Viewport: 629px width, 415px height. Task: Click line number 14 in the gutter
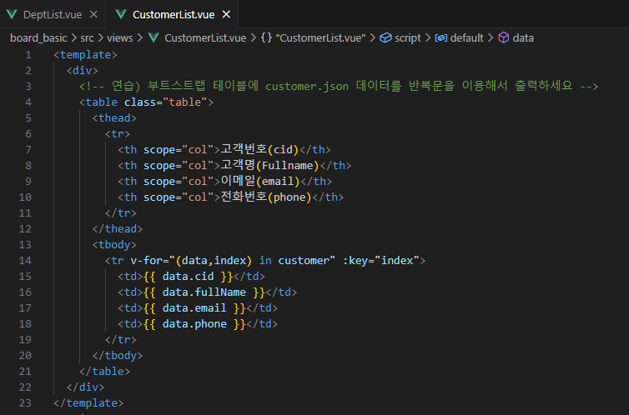[25, 261]
